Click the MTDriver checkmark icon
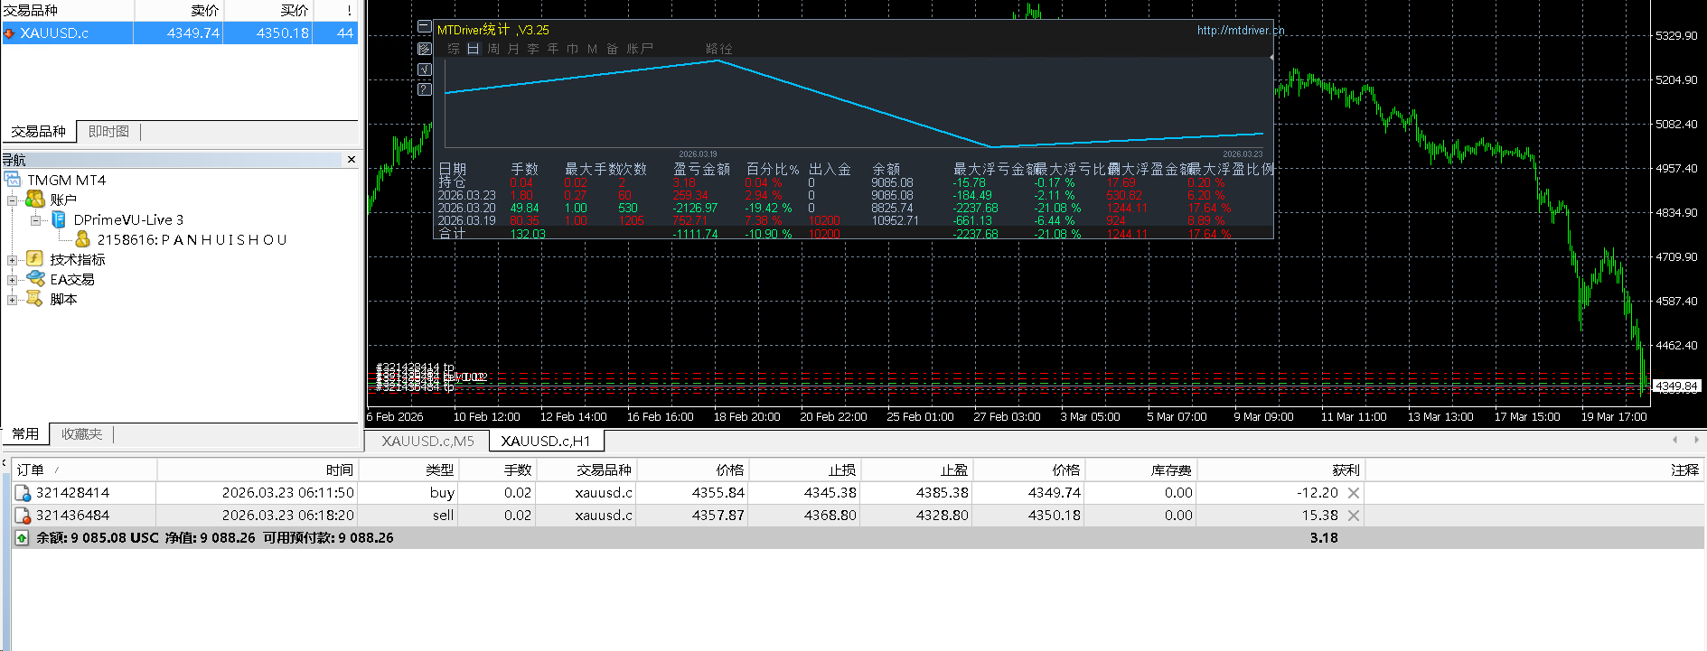The width and height of the screenshot is (1707, 651). point(425,70)
